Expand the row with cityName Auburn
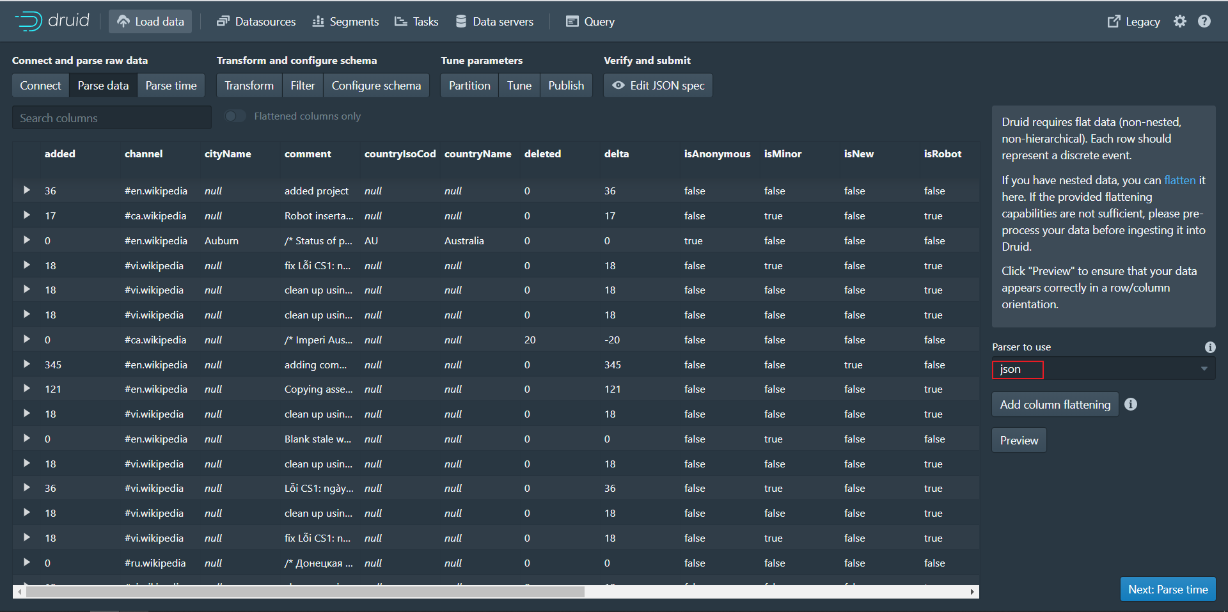 26,240
